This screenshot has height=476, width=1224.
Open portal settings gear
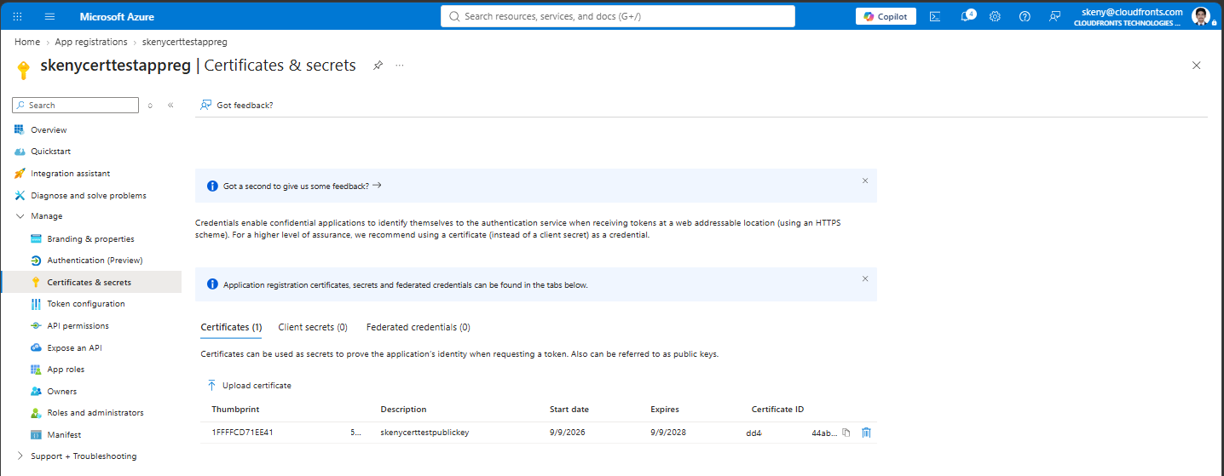click(x=995, y=16)
